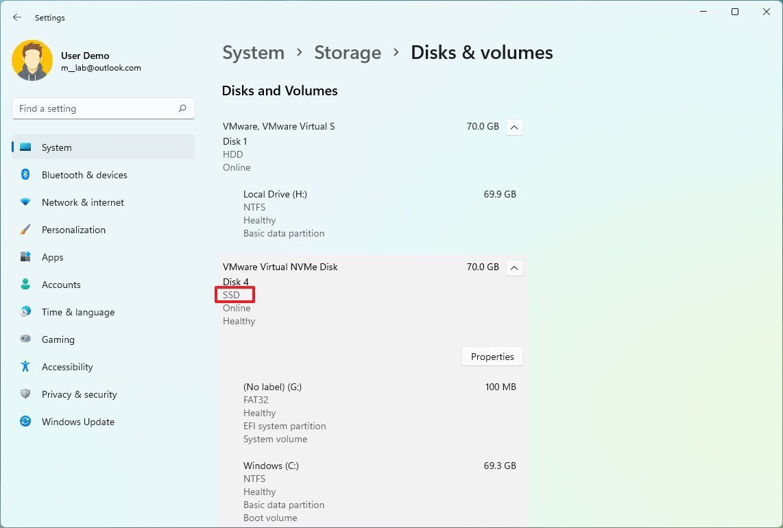Screen dimensions: 783x528
Task: Go back to System via breadcrumb
Action: (253, 52)
